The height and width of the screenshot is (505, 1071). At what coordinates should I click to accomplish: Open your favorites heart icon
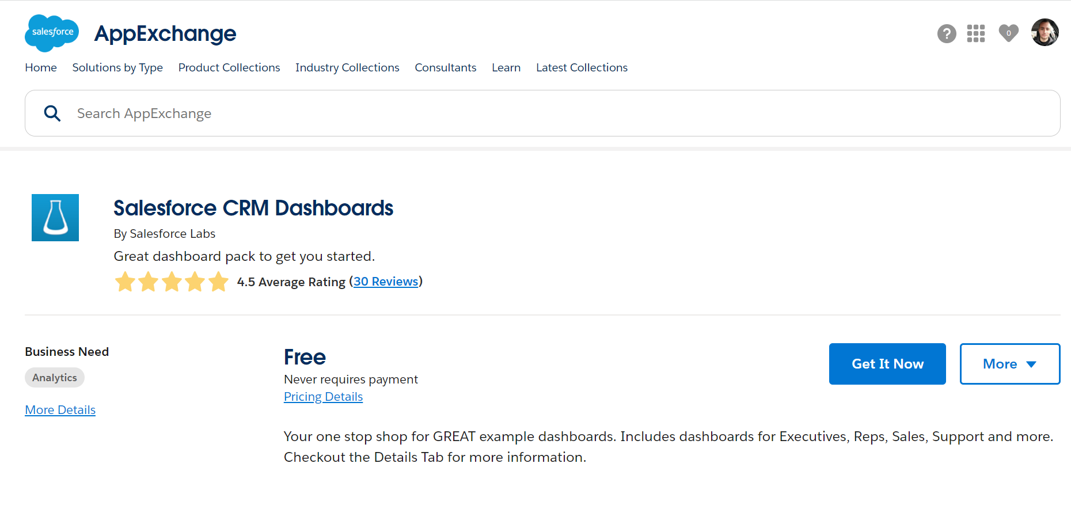point(1008,33)
